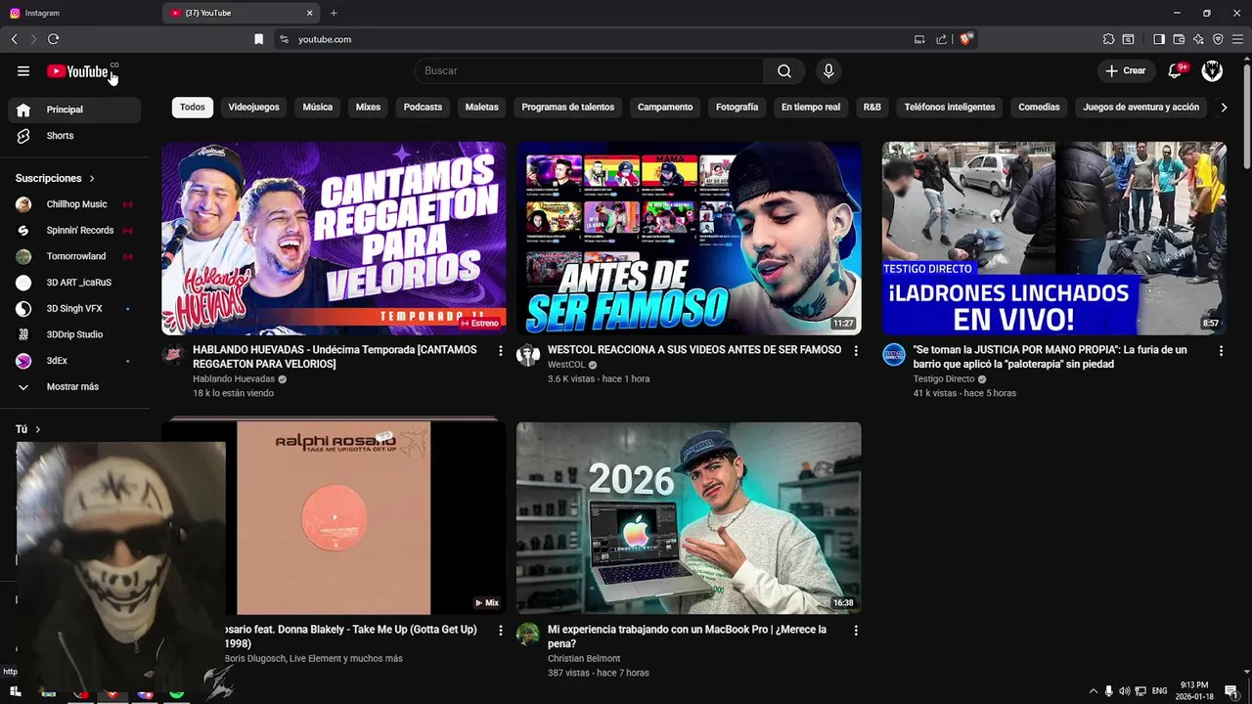1252x704 pixels.
Task: Toggle the browser sidebar panel
Action: tap(1159, 39)
